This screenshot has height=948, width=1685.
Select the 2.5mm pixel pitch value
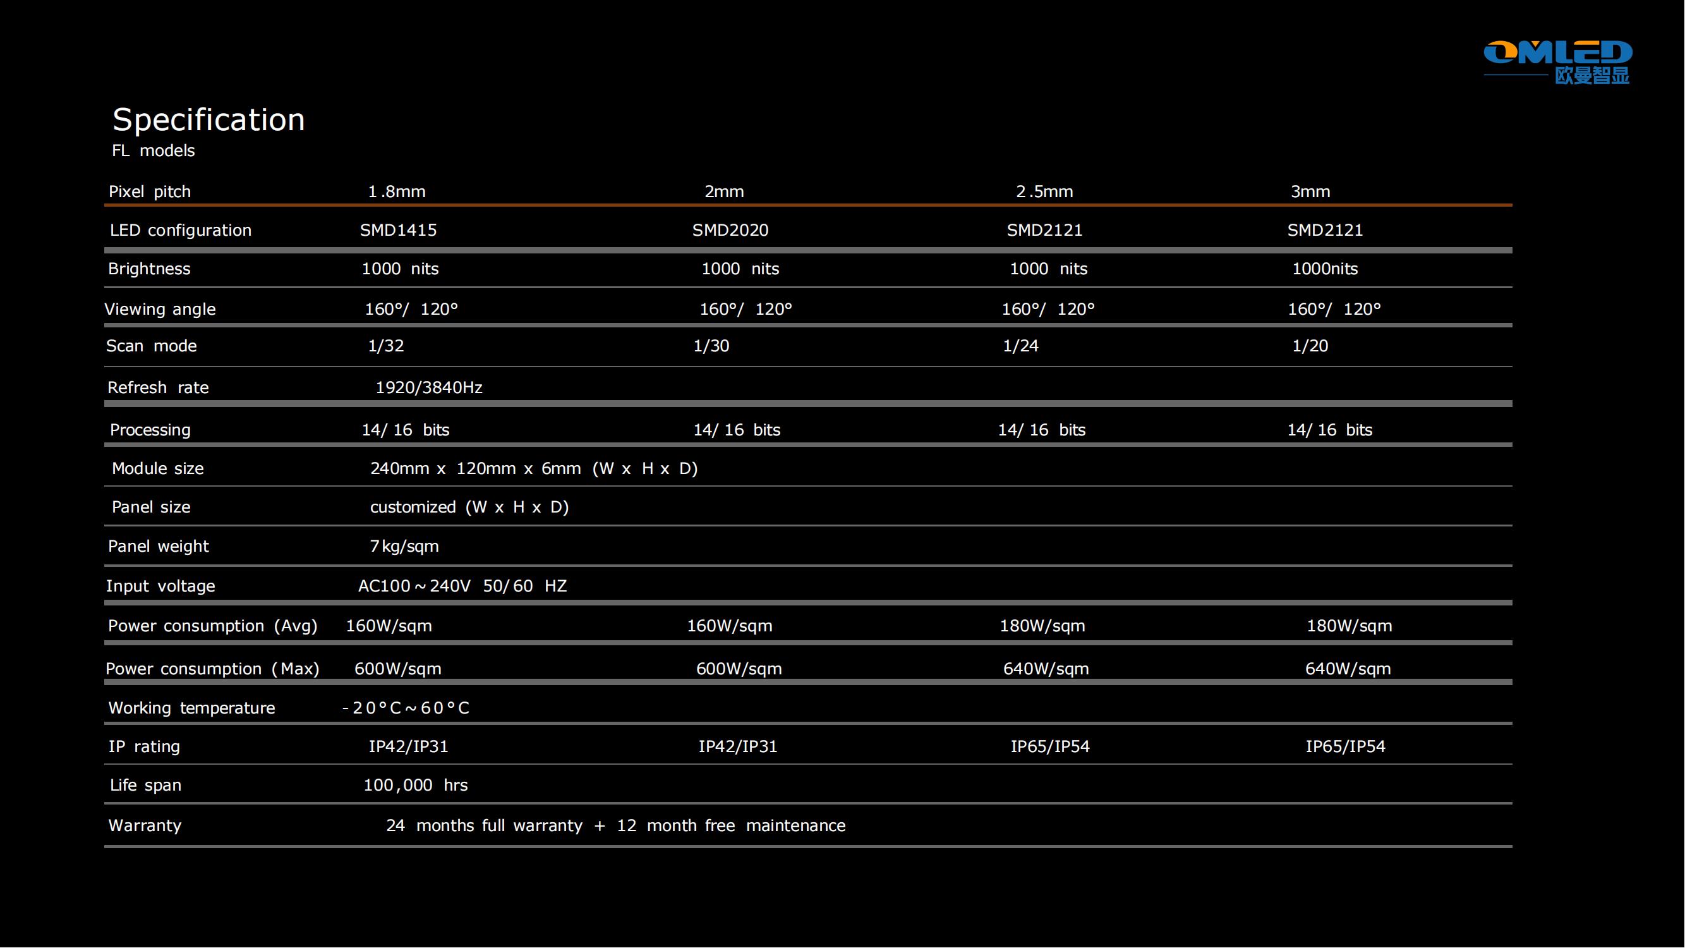(1044, 191)
